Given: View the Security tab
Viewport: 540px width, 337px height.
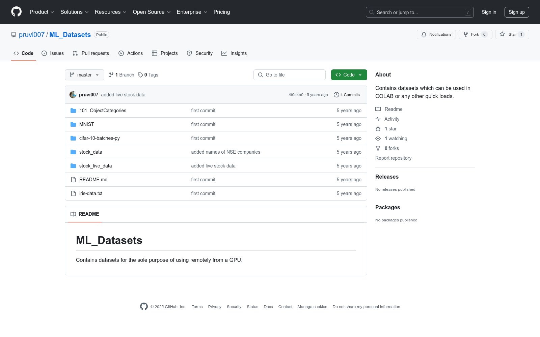Looking at the screenshot, I should (200, 53).
